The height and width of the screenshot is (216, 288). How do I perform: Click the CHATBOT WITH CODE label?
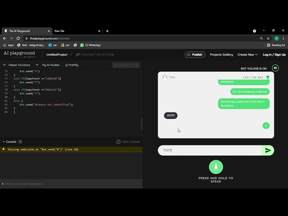pos(95,55)
